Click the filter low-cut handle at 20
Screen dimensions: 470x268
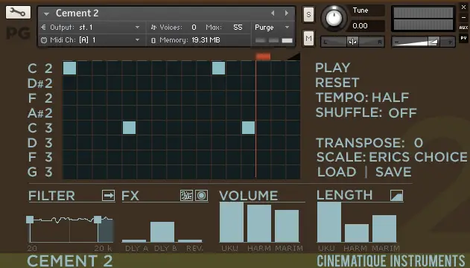[x=30, y=220]
